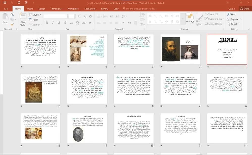Open the Animations tab
The image size is (252, 155).
coord(73,9)
